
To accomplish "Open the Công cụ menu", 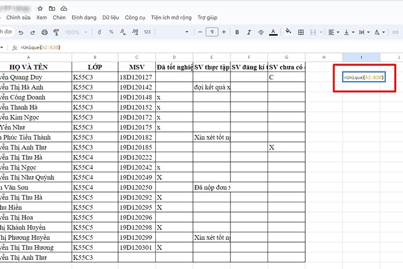I will (x=135, y=18).
